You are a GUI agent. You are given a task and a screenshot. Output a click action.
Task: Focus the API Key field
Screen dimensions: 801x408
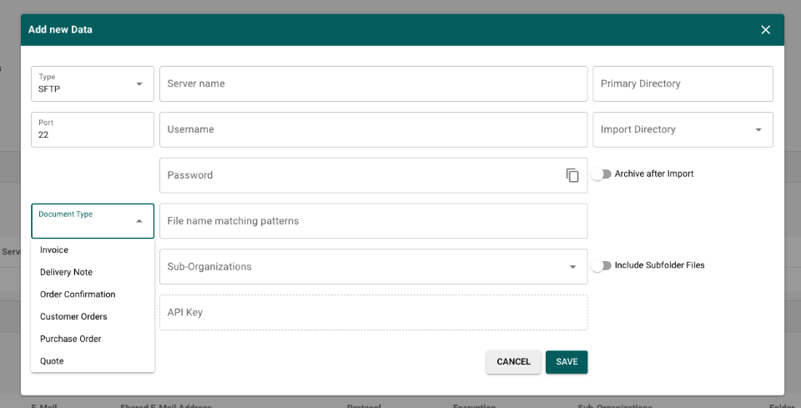click(373, 312)
